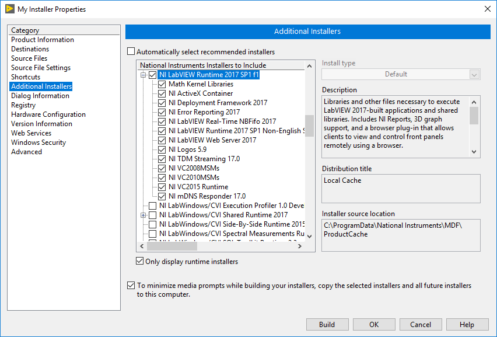
Task: Uncheck NI VC2008MSMs checkbox
Action: (x=162, y=168)
